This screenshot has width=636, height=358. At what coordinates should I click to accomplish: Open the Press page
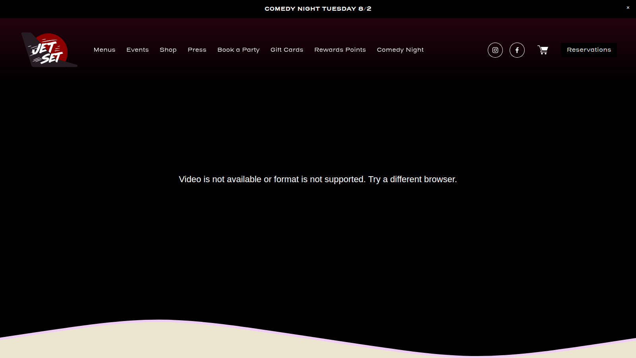(197, 50)
